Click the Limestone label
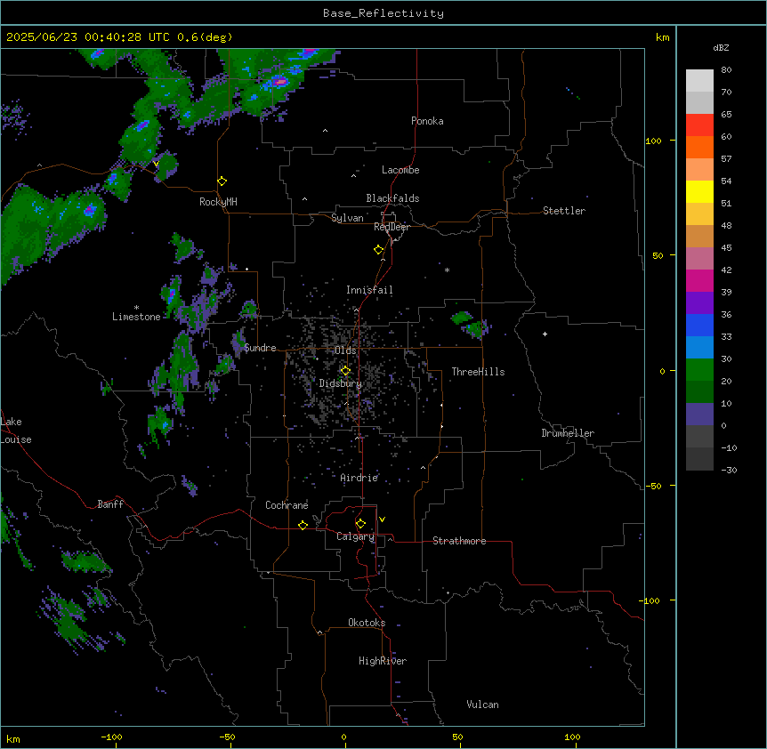Image resolution: width=767 pixels, height=749 pixels. click(x=136, y=317)
